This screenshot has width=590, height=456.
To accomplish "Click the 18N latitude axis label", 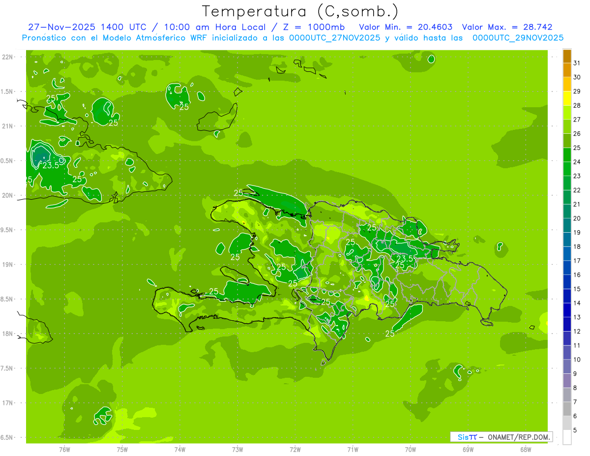I will 8,334.
